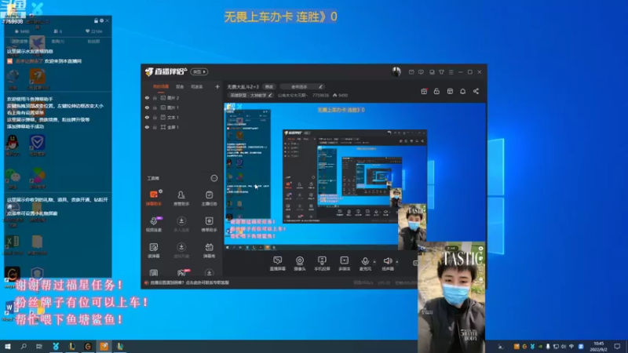This screenshot has height=353, width=628.
Task: Add a 直播屏幕 screen capture source
Action: click(278, 264)
